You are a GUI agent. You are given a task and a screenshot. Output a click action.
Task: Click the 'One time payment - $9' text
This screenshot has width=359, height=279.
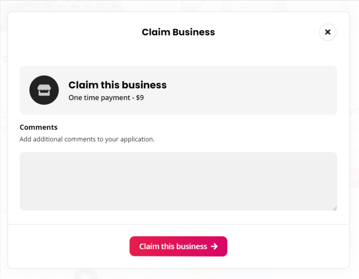[106, 98]
